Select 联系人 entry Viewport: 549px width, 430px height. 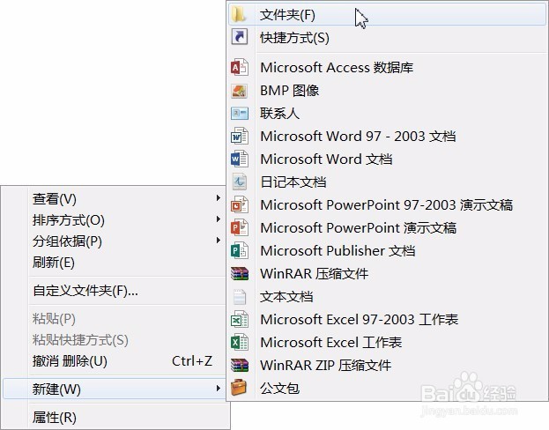387,113
